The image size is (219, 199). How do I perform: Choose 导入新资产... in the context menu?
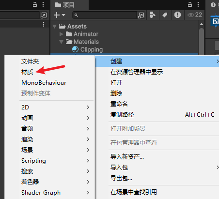click(127, 157)
